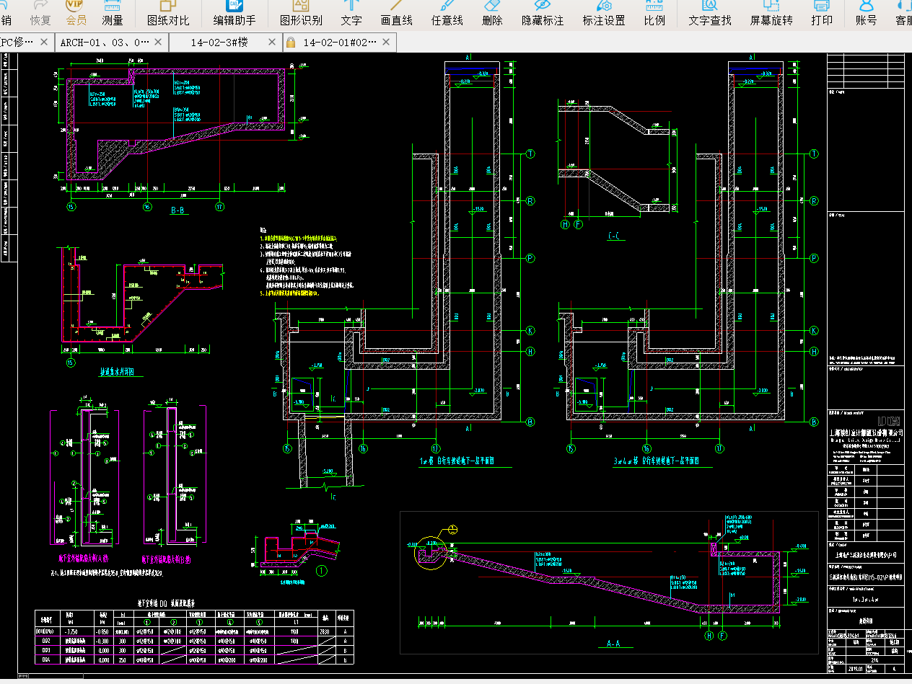The width and height of the screenshot is (912, 684).
Task: Close the 14-02-01#02 locked tab
Action: (x=386, y=43)
